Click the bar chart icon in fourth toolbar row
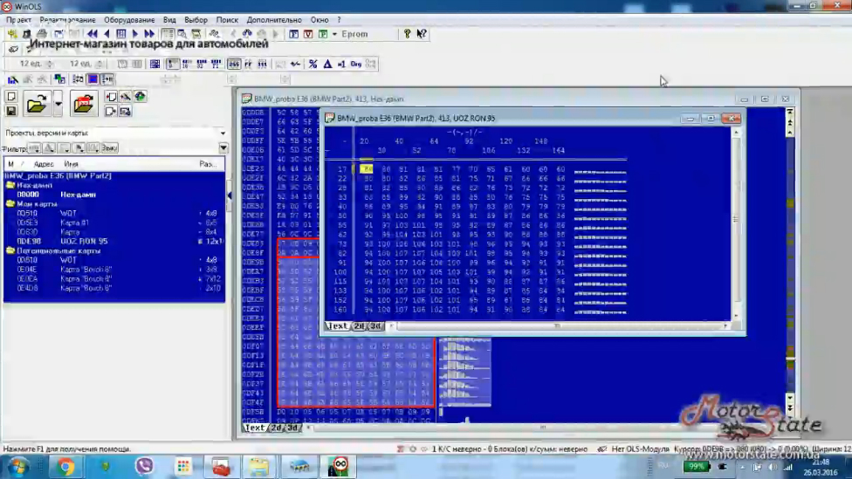 pyautogui.click(x=12, y=80)
